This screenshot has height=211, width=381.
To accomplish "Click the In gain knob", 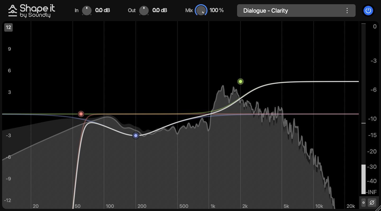I will click(87, 10).
